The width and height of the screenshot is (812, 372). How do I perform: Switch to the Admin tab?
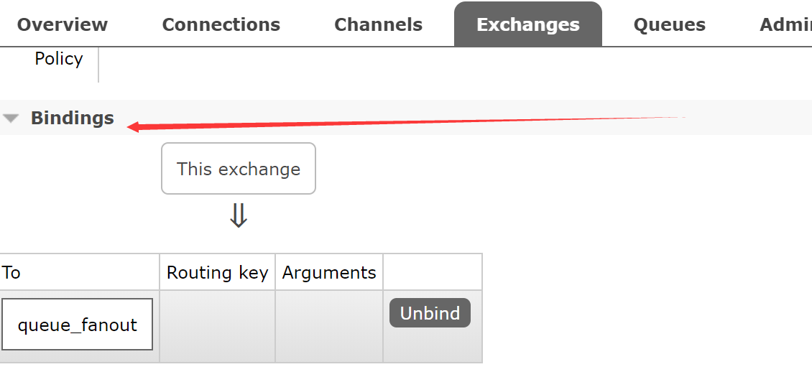[785, 24]
